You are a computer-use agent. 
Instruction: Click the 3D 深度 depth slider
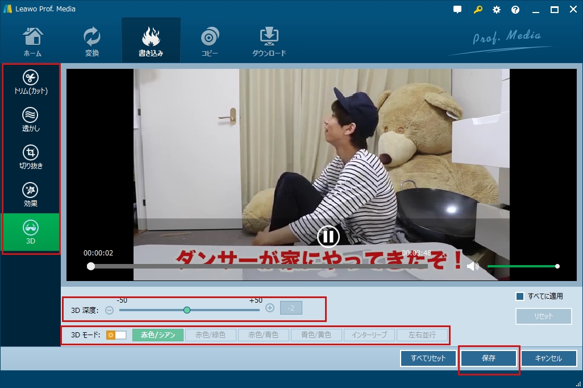pos(189,310)
